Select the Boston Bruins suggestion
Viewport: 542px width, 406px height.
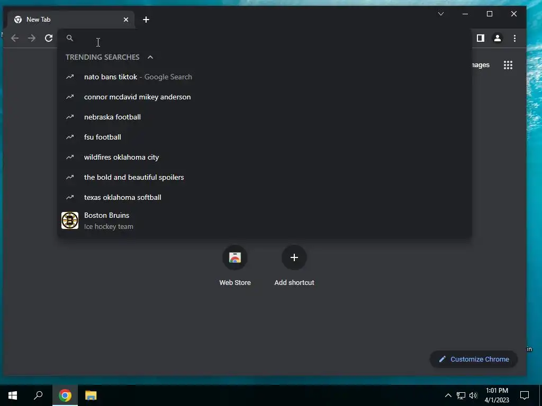(x=265, y=220)
